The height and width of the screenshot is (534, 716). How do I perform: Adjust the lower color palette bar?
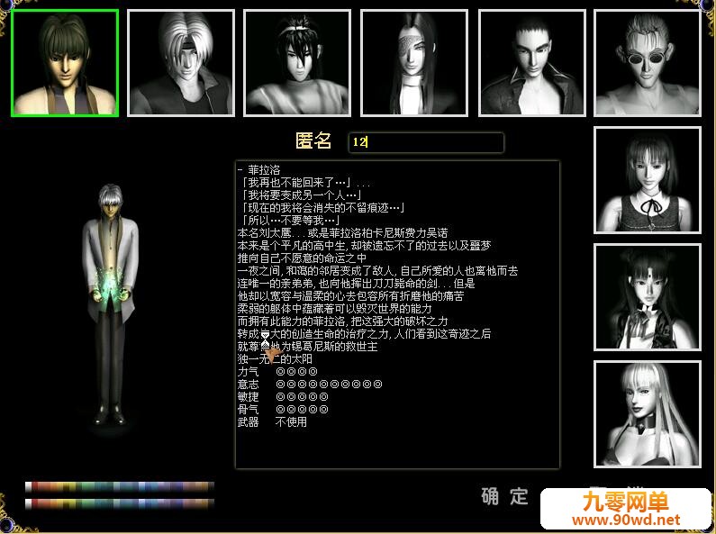coord(120,504)
